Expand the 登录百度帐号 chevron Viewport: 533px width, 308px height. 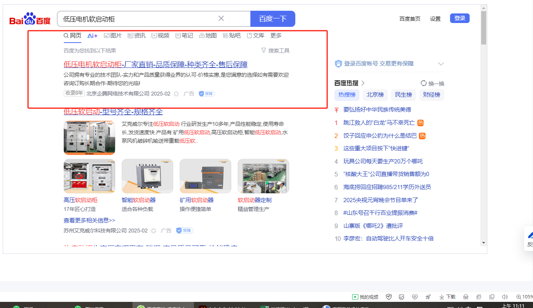tap(441, 64)
